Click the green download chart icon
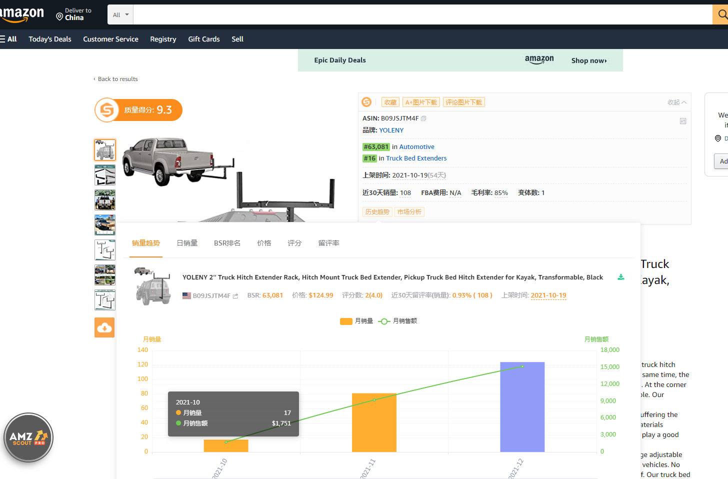Image resolution: width=728 pixels, height=479 pixels. [x=621, y=277]
